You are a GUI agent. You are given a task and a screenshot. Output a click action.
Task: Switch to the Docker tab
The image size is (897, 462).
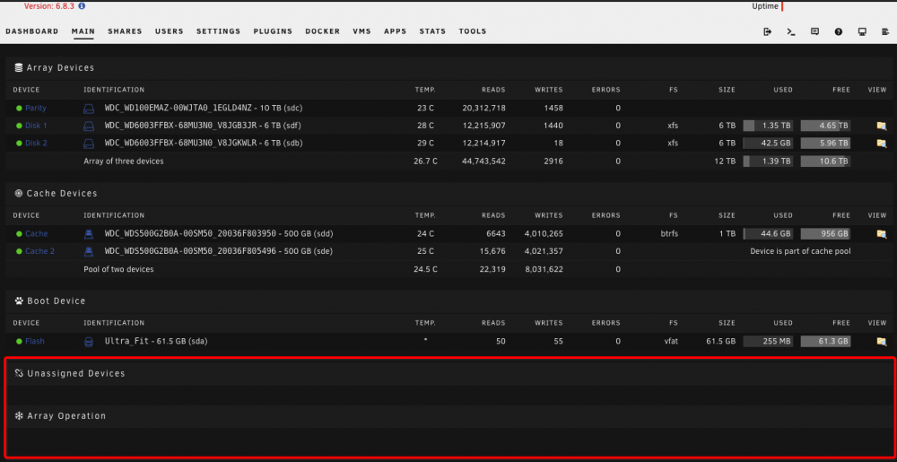(323, 31)
